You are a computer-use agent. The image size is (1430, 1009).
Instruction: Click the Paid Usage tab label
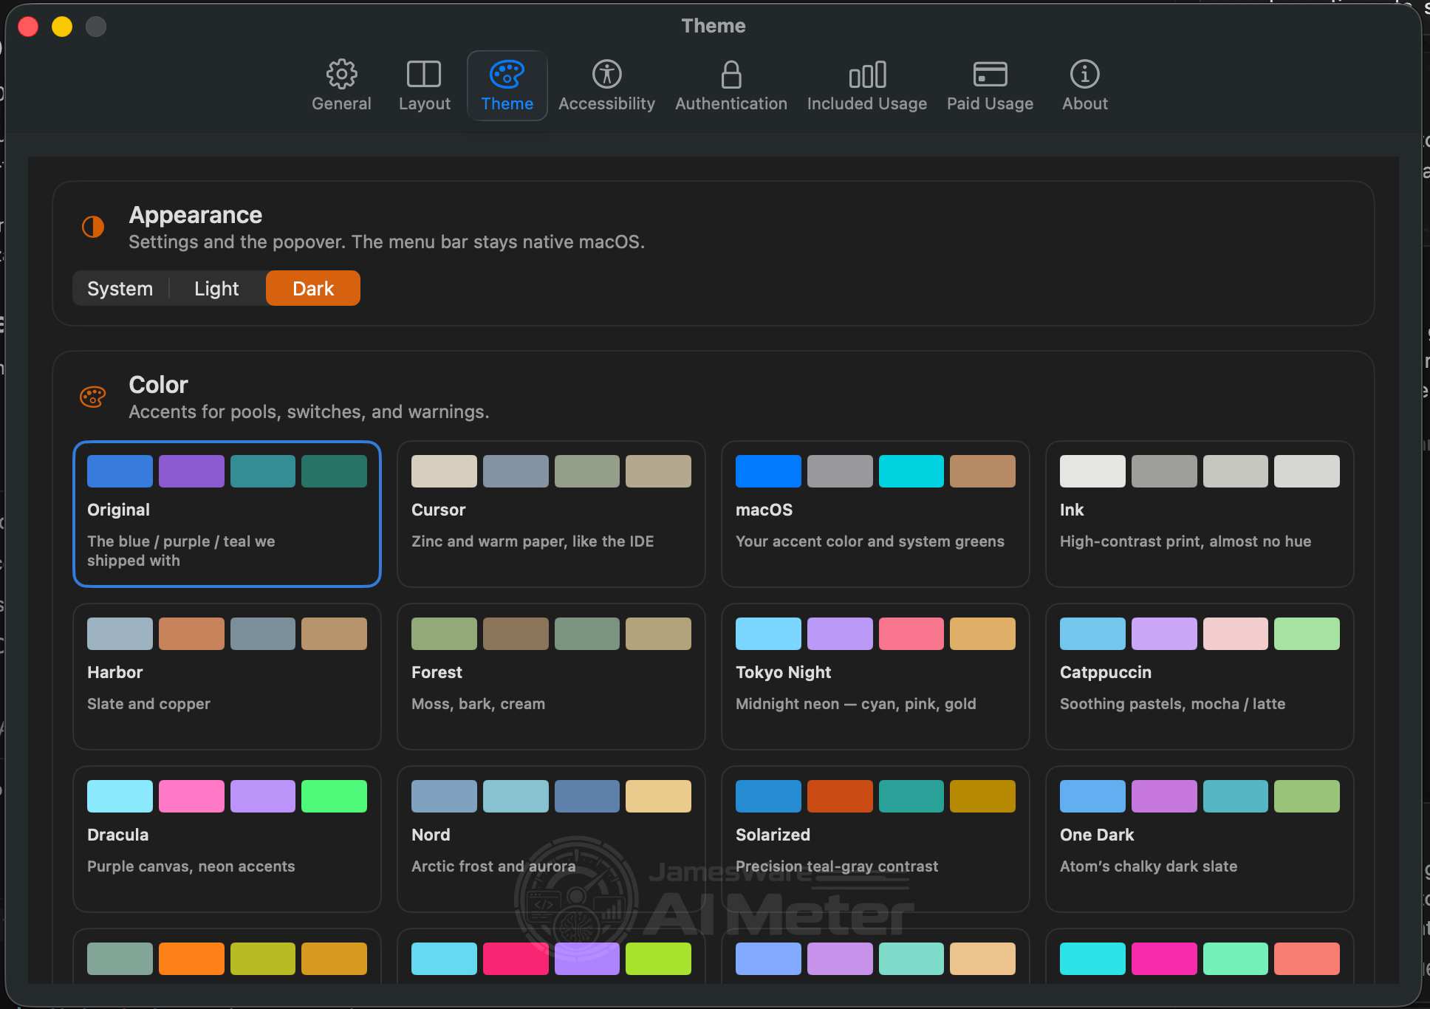pos(990,104)
